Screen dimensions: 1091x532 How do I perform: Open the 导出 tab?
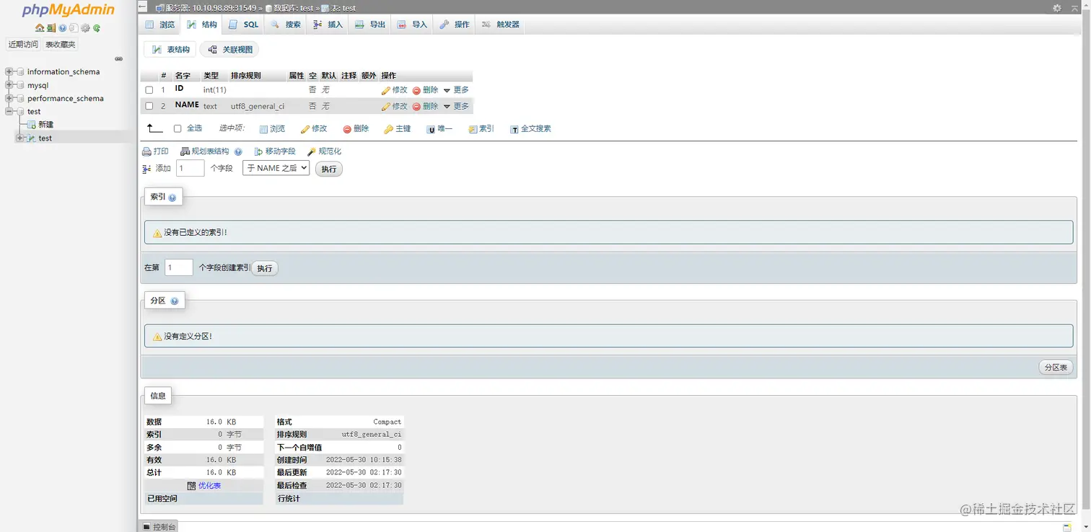[x=370, y=25]
